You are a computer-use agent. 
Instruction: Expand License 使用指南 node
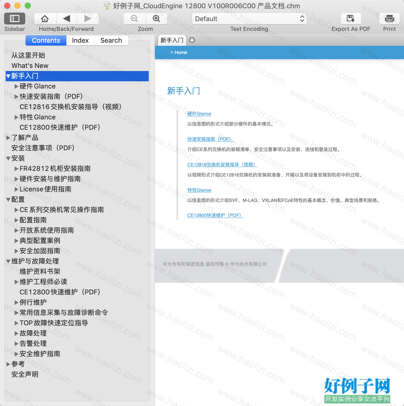[16, 189]
